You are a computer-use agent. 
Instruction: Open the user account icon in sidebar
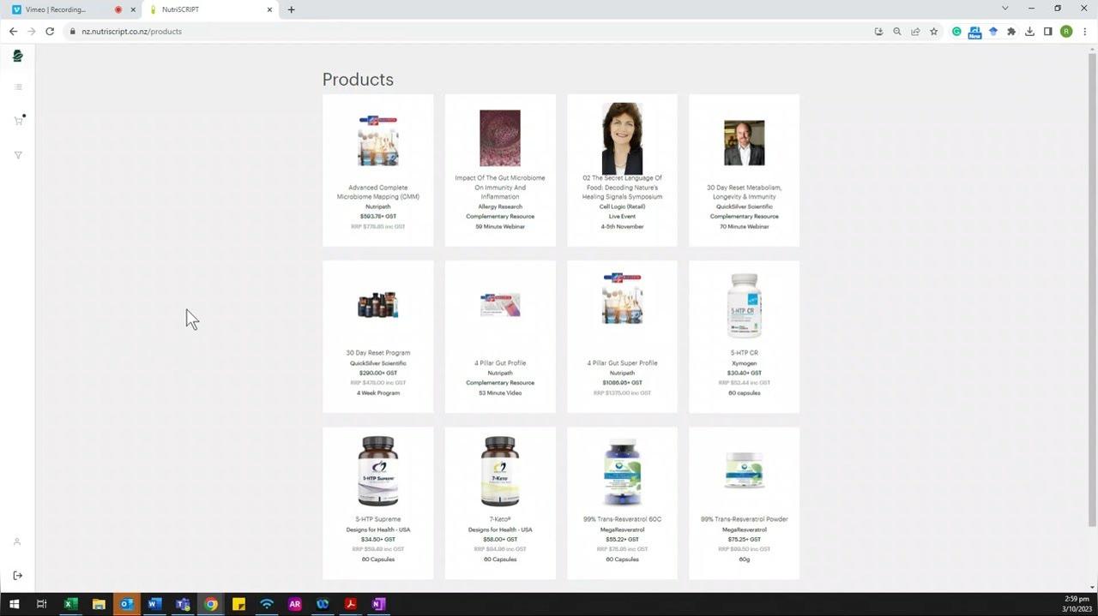(17, 541)
